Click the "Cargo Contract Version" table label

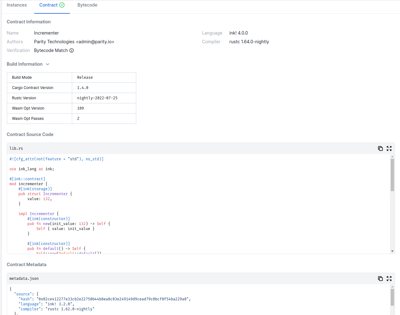33,88
